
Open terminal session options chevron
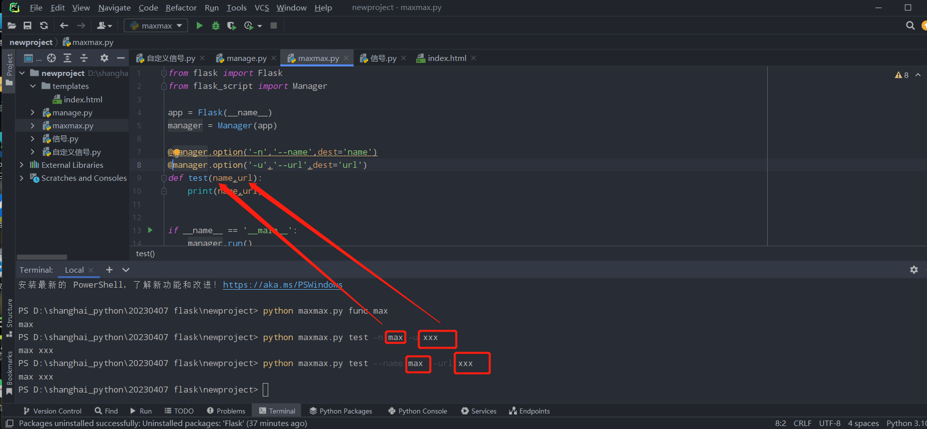coord(126,270)
